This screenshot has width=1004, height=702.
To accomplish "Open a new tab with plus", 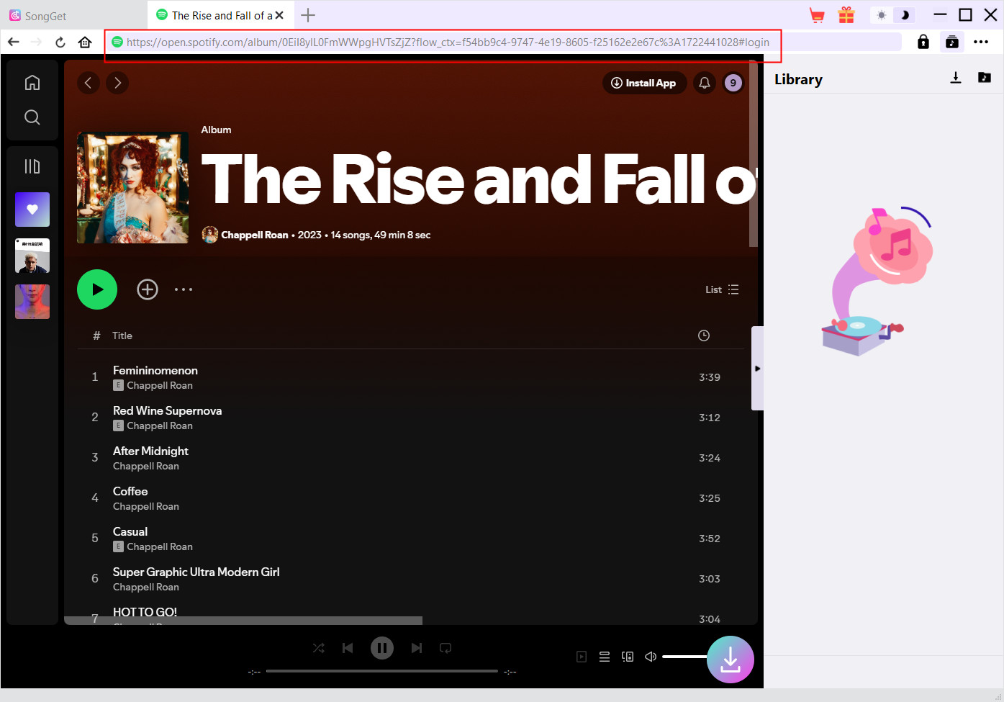I will click(308, 15).
